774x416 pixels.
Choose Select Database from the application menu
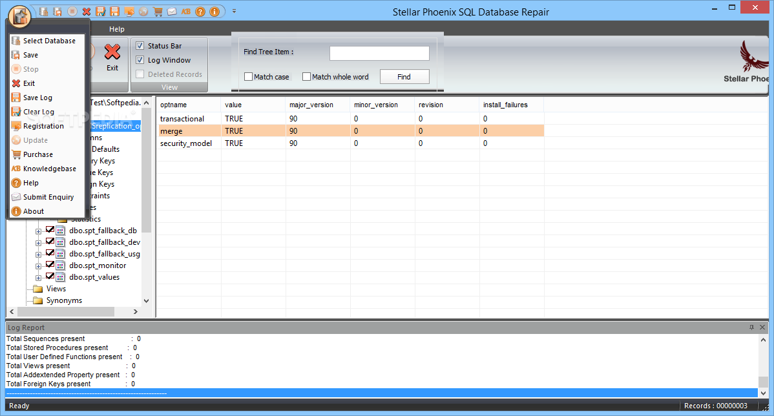coord(48,41)
